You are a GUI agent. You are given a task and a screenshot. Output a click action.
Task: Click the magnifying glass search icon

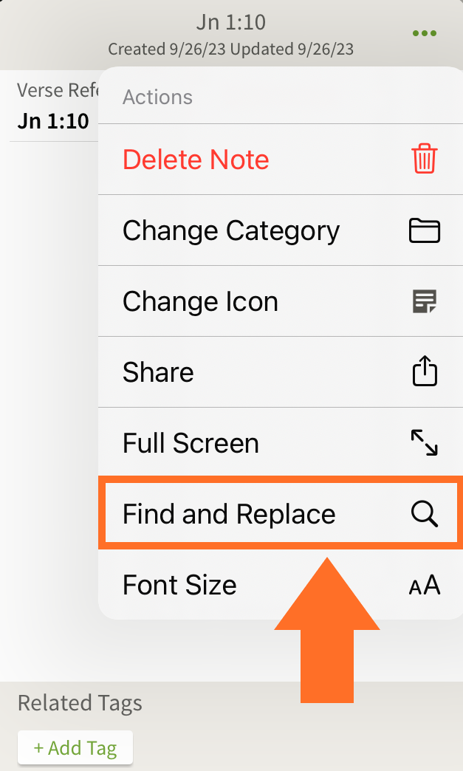point(425,514)
